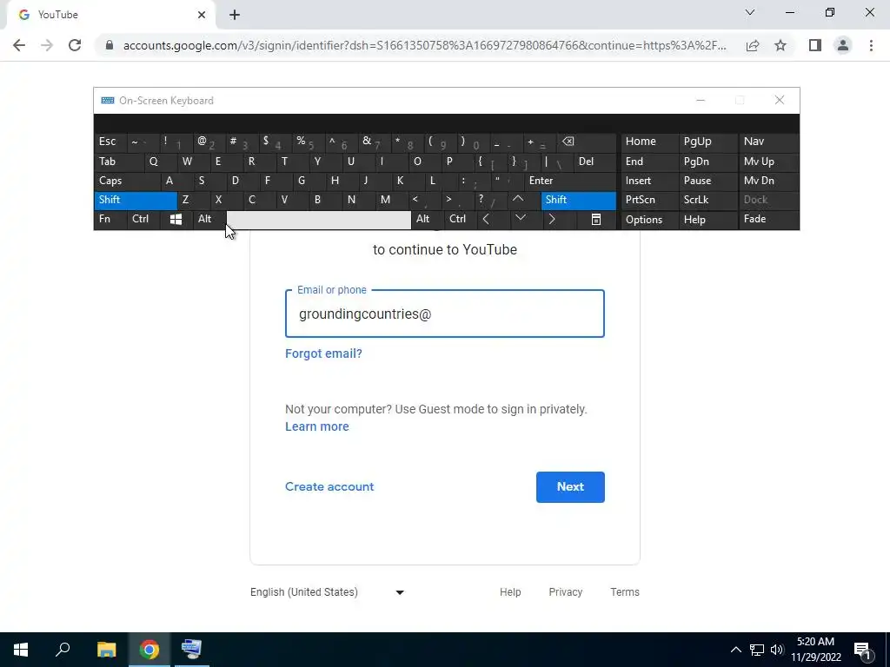Click the share page icon in address bar
The image size is (890, 667).
click(x=753, y=45)
